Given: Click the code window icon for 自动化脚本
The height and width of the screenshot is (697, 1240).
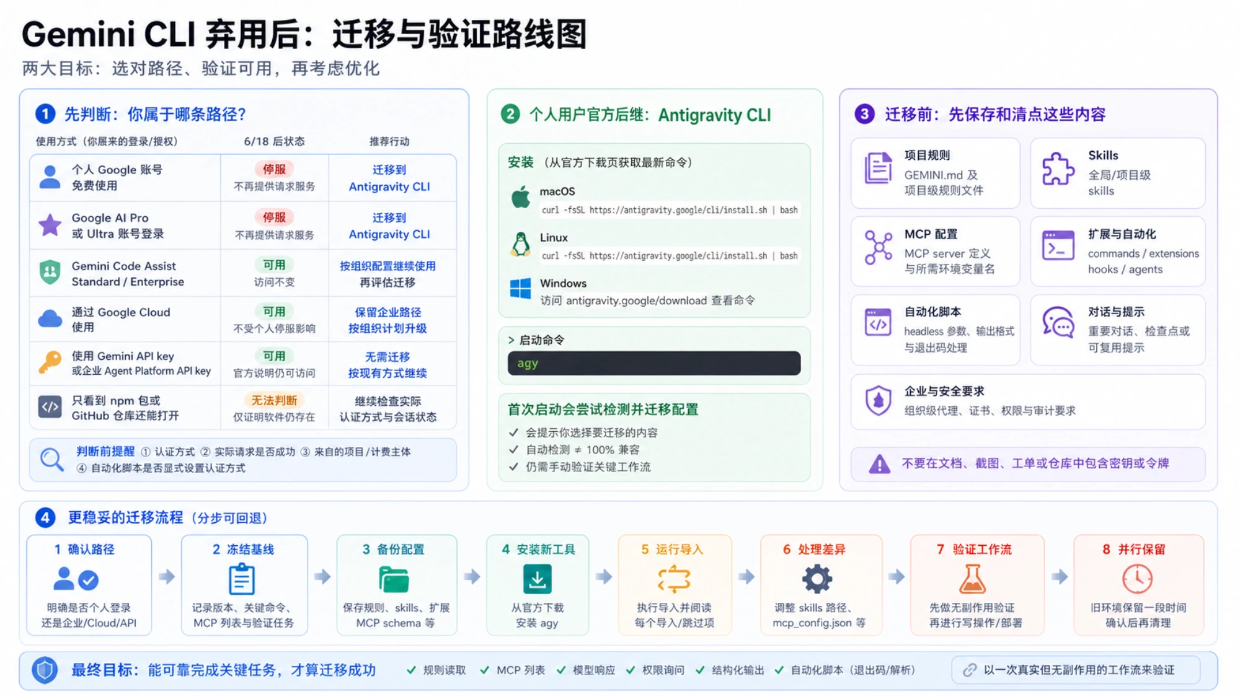Looking at the screenshot, I should click(x=878, y=323).
